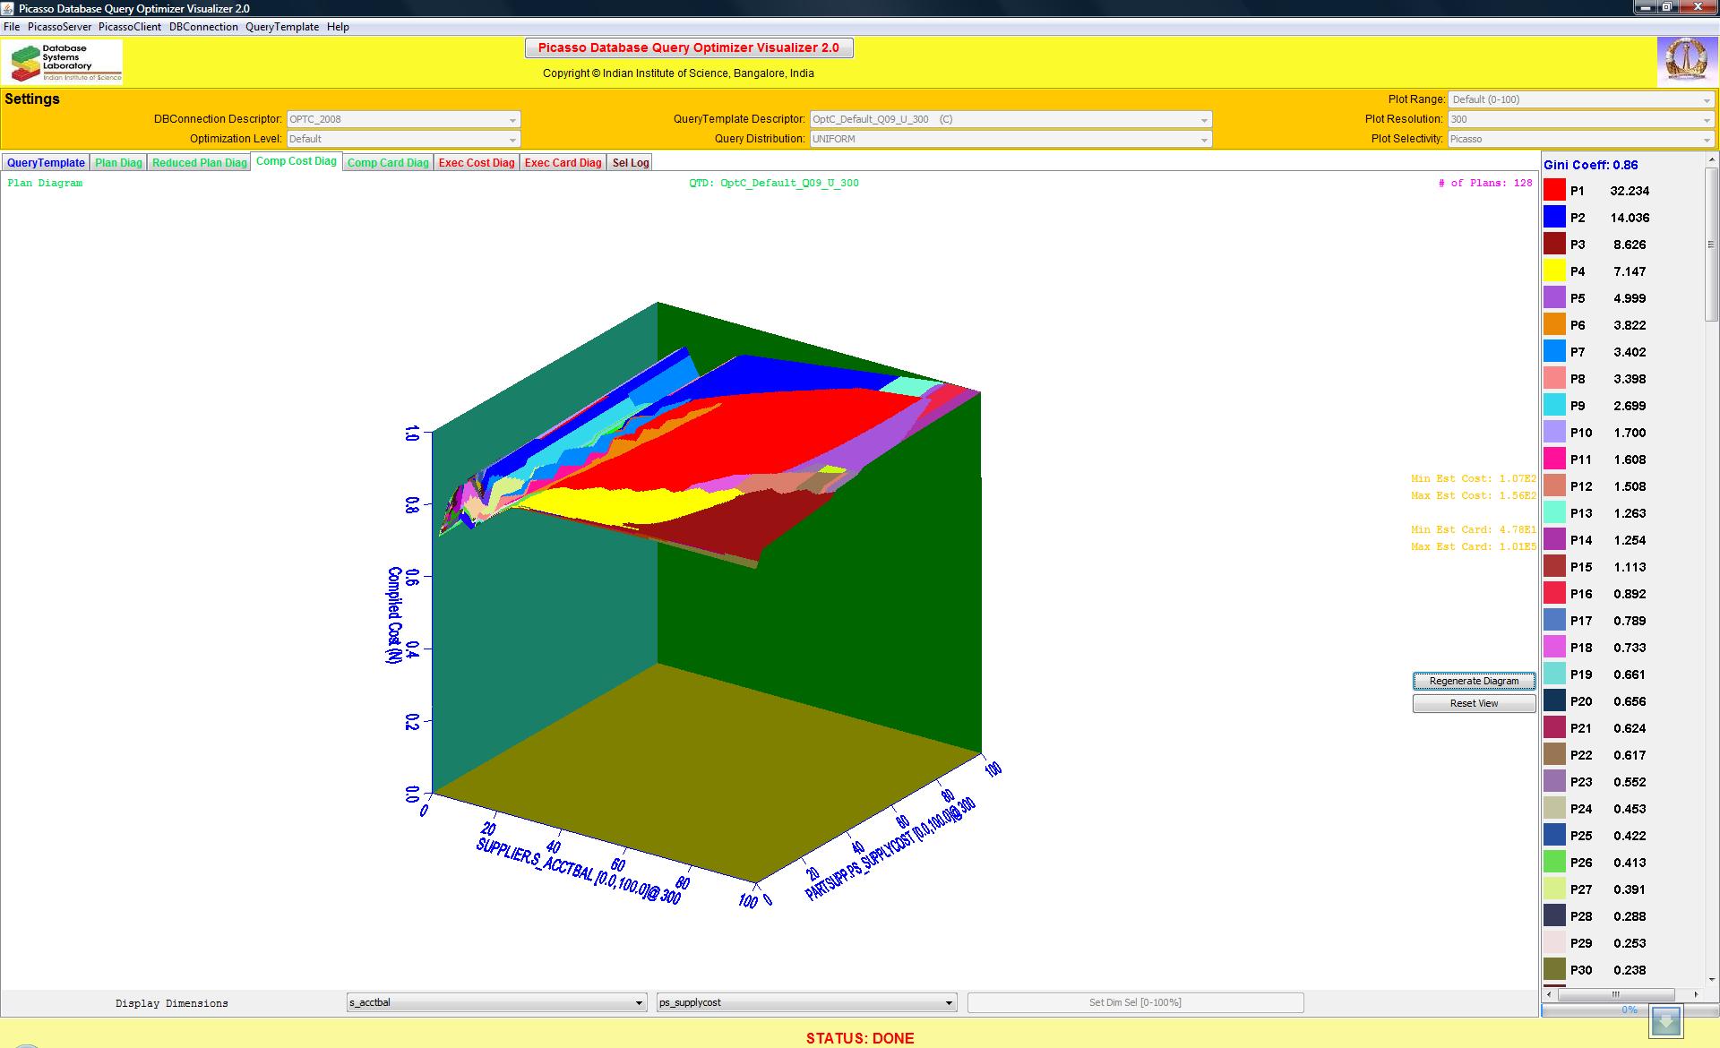Click the down-arrow icon in bottom-right corner
The height and width of the screenshot is (1048, 1720).
(1666, 1021)
